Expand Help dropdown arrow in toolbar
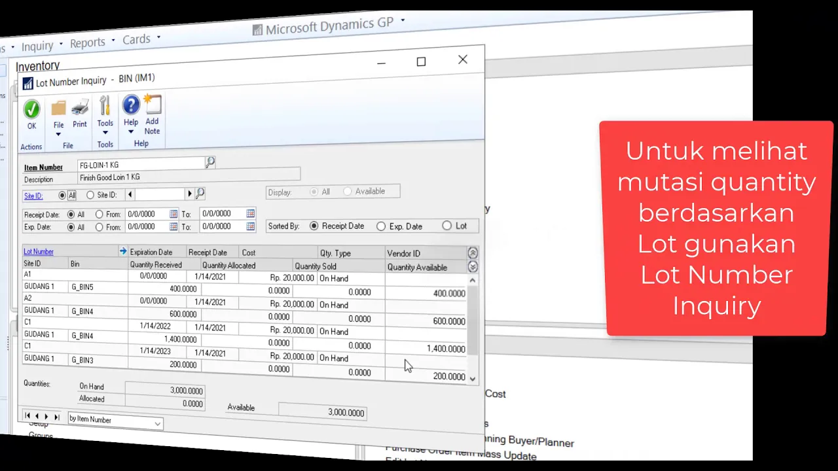838x471 pixels. tap(130, 131)
